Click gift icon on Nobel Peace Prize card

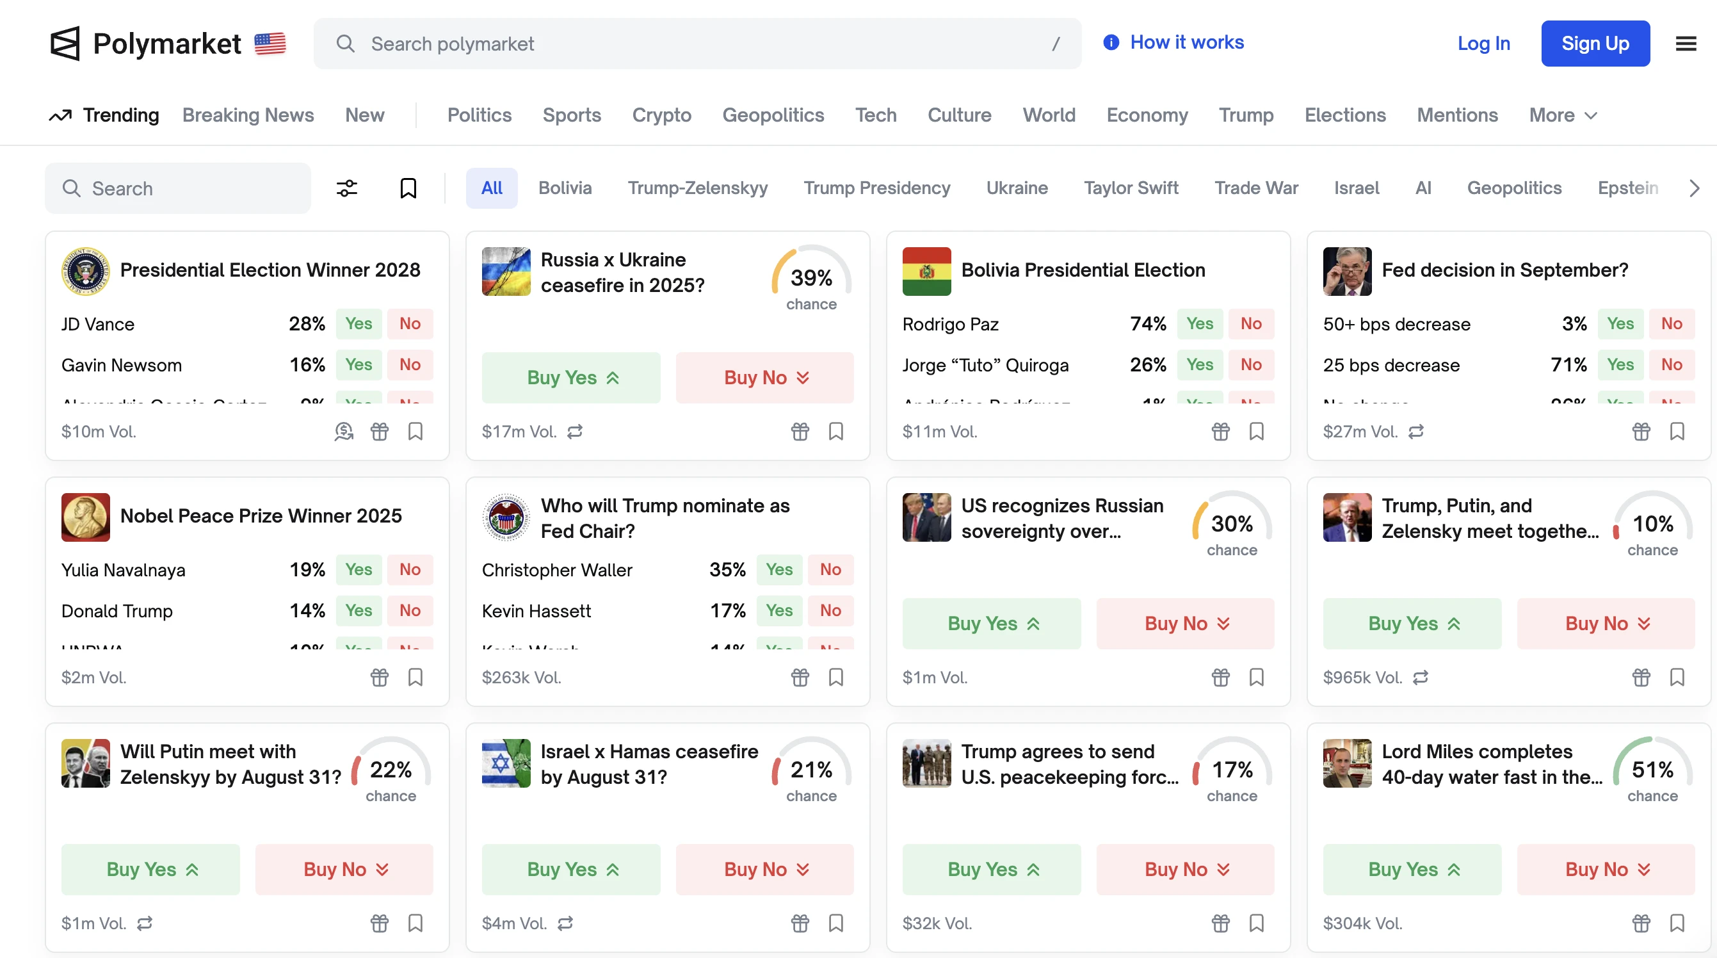click(x=379, y=678)
